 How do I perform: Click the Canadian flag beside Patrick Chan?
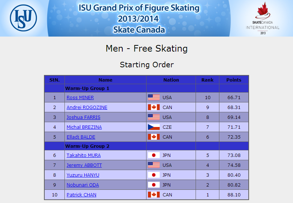tap(154, 195)
